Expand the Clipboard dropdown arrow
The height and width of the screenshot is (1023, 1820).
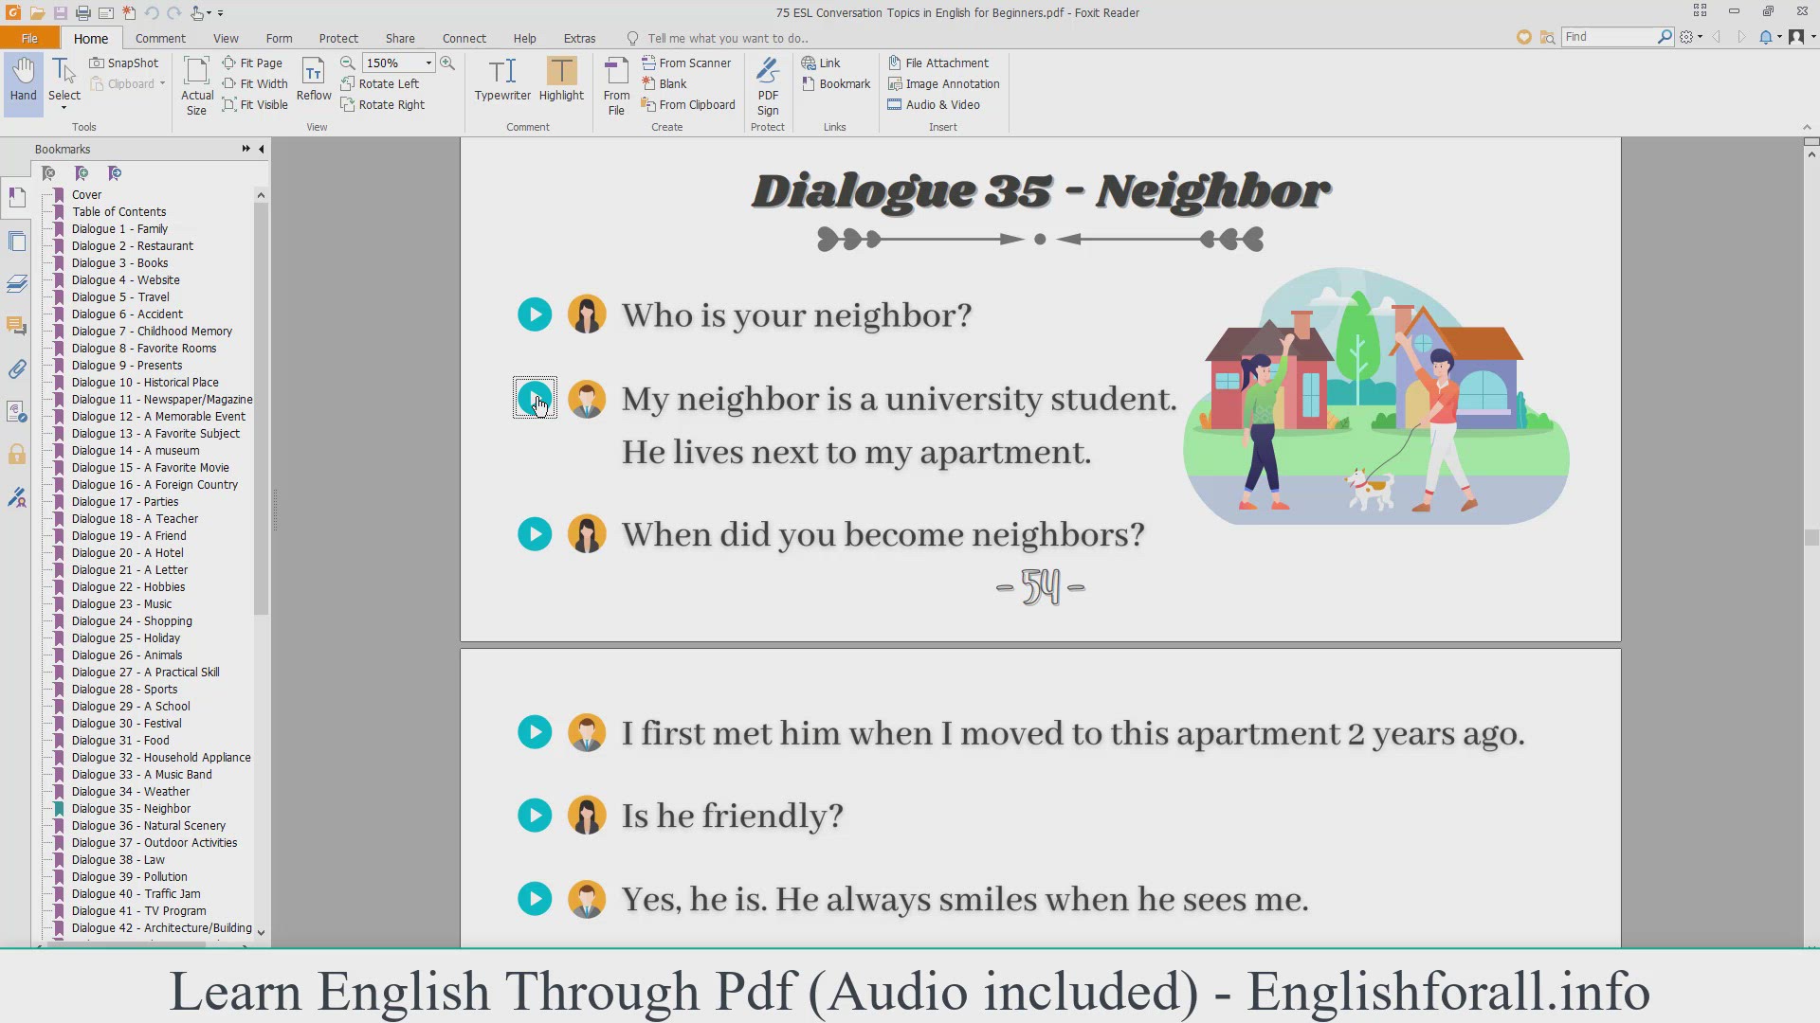pos(163,84)
